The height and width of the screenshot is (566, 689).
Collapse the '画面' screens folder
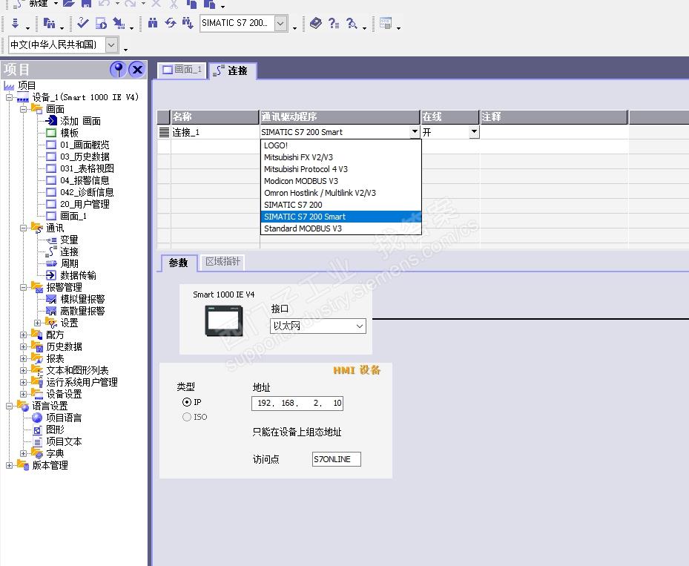point(23,109)
